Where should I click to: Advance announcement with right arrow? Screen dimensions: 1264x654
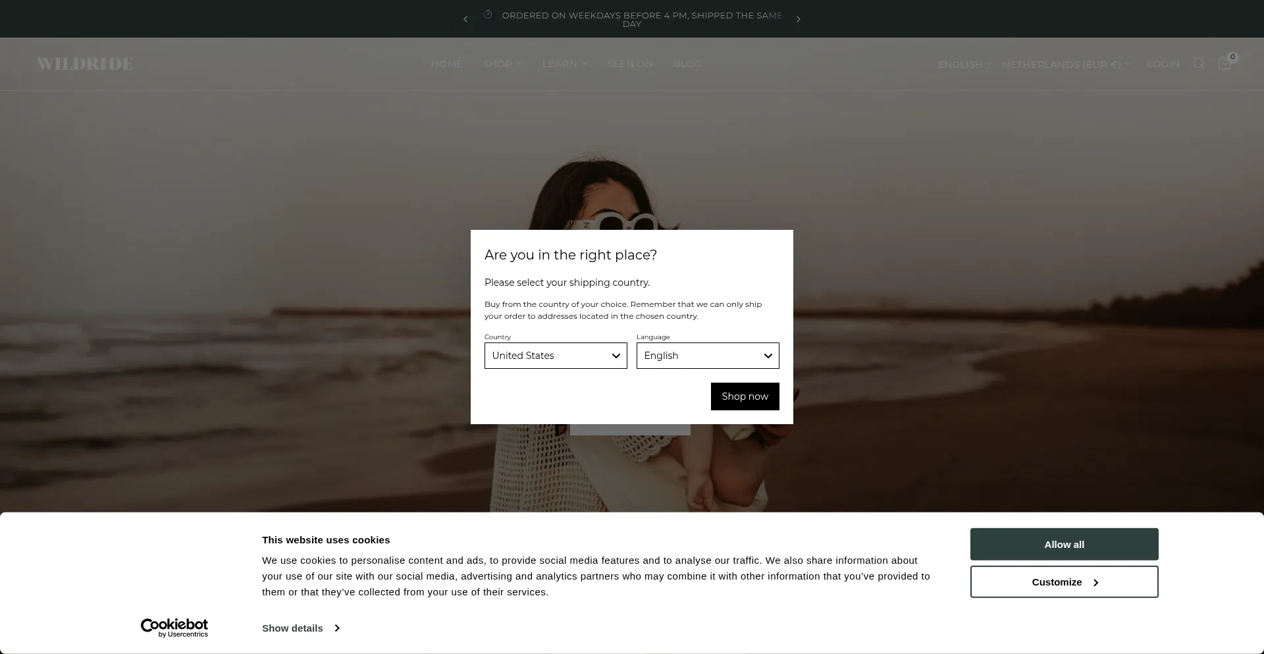[798, 19]
